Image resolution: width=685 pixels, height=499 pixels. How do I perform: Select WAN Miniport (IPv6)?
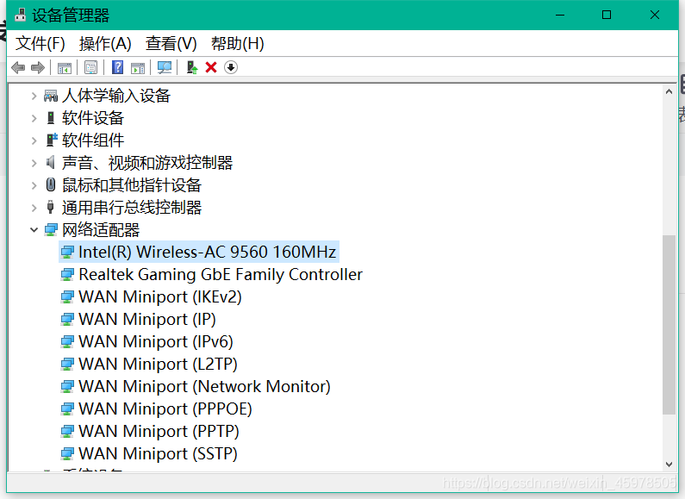pyautogui.click(x=156, y=341)
